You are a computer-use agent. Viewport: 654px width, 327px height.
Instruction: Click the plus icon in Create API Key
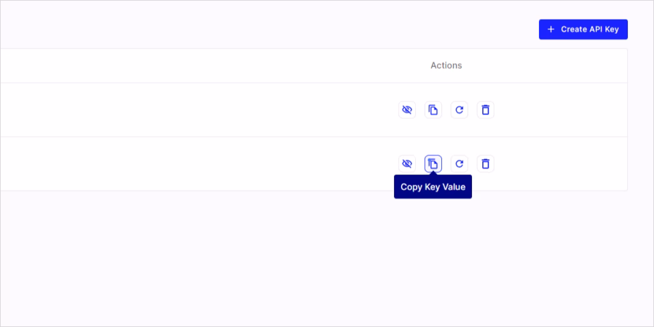[x=551, y=29]
